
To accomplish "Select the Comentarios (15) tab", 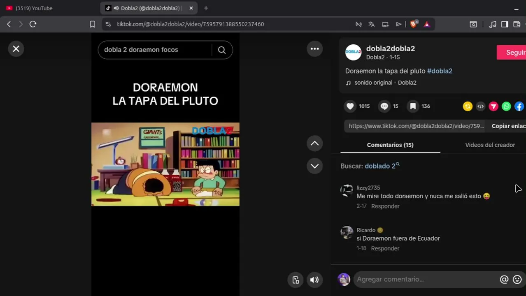I will 390,145.
